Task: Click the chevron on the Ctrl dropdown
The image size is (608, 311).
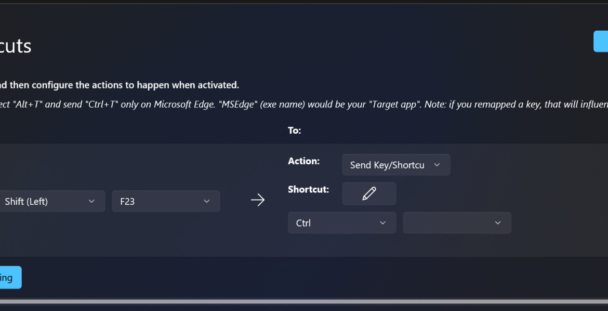Action: (x=383, y=223)
